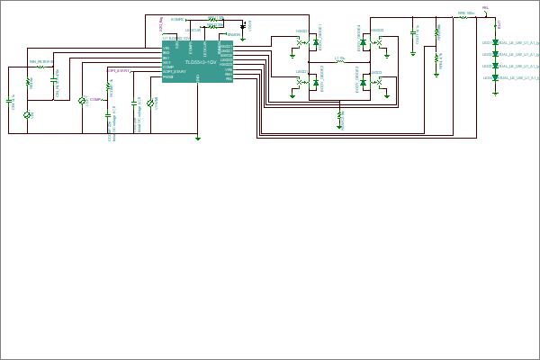Select the BODY_DIODE2 diode symbol
Image resolution: width=540 pixels, height=360 pixels.
click(316, 83)
